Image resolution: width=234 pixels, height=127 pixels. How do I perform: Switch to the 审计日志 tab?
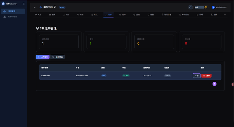pos(184,15)
